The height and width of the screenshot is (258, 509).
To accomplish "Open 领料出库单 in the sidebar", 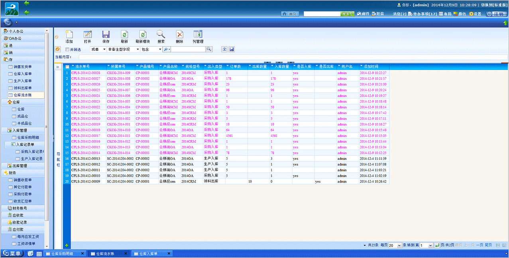I will 23,88.
